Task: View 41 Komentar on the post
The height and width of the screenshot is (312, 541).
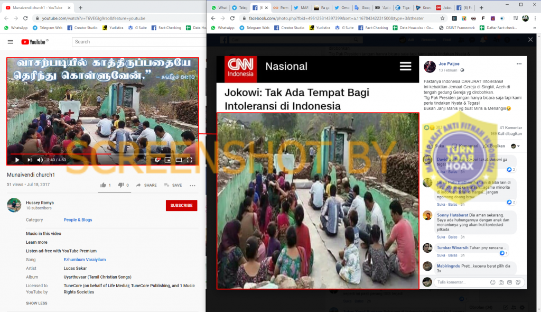Action: (x=511, y=127)
